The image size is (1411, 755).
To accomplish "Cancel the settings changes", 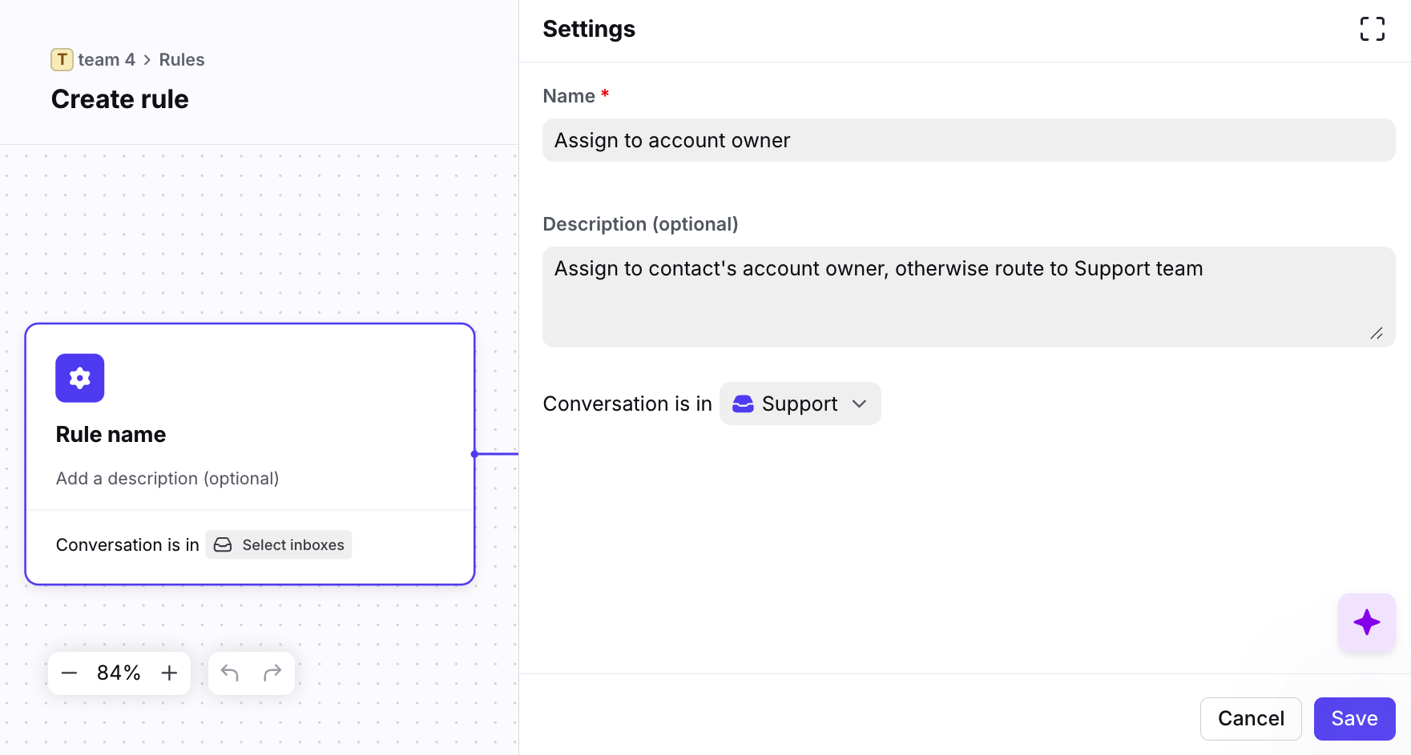I will 1250,718.
